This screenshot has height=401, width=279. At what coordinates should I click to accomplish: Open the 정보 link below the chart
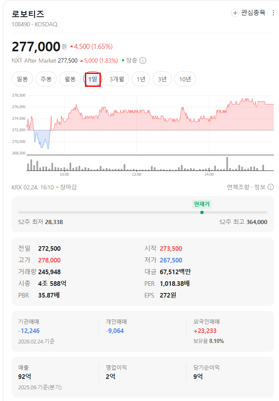click(259, 187)
